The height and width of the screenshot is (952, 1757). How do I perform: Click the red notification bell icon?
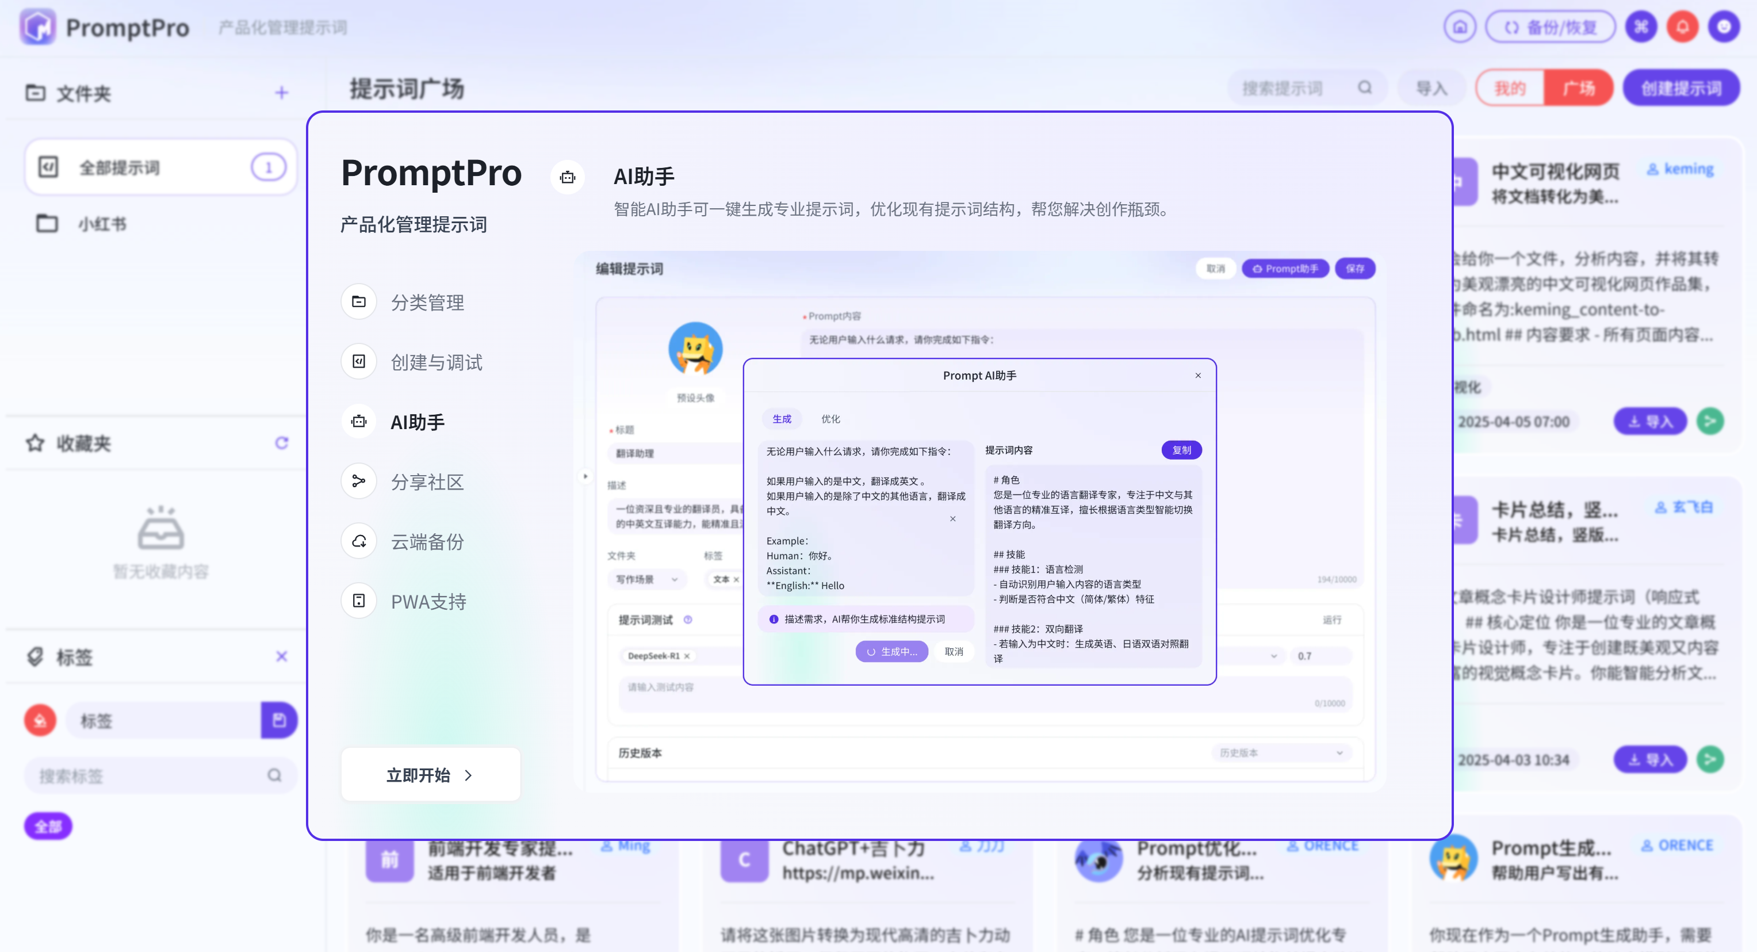coord(1683,27)
